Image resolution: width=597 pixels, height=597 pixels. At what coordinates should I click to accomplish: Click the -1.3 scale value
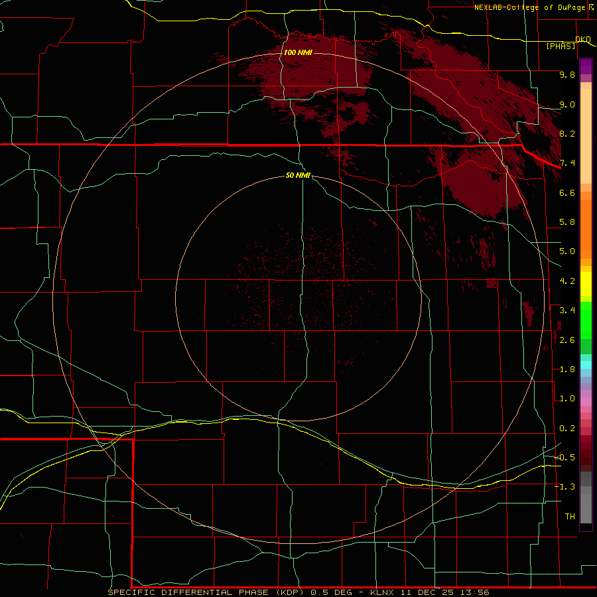pyautogui.click(x=565, y=487)
